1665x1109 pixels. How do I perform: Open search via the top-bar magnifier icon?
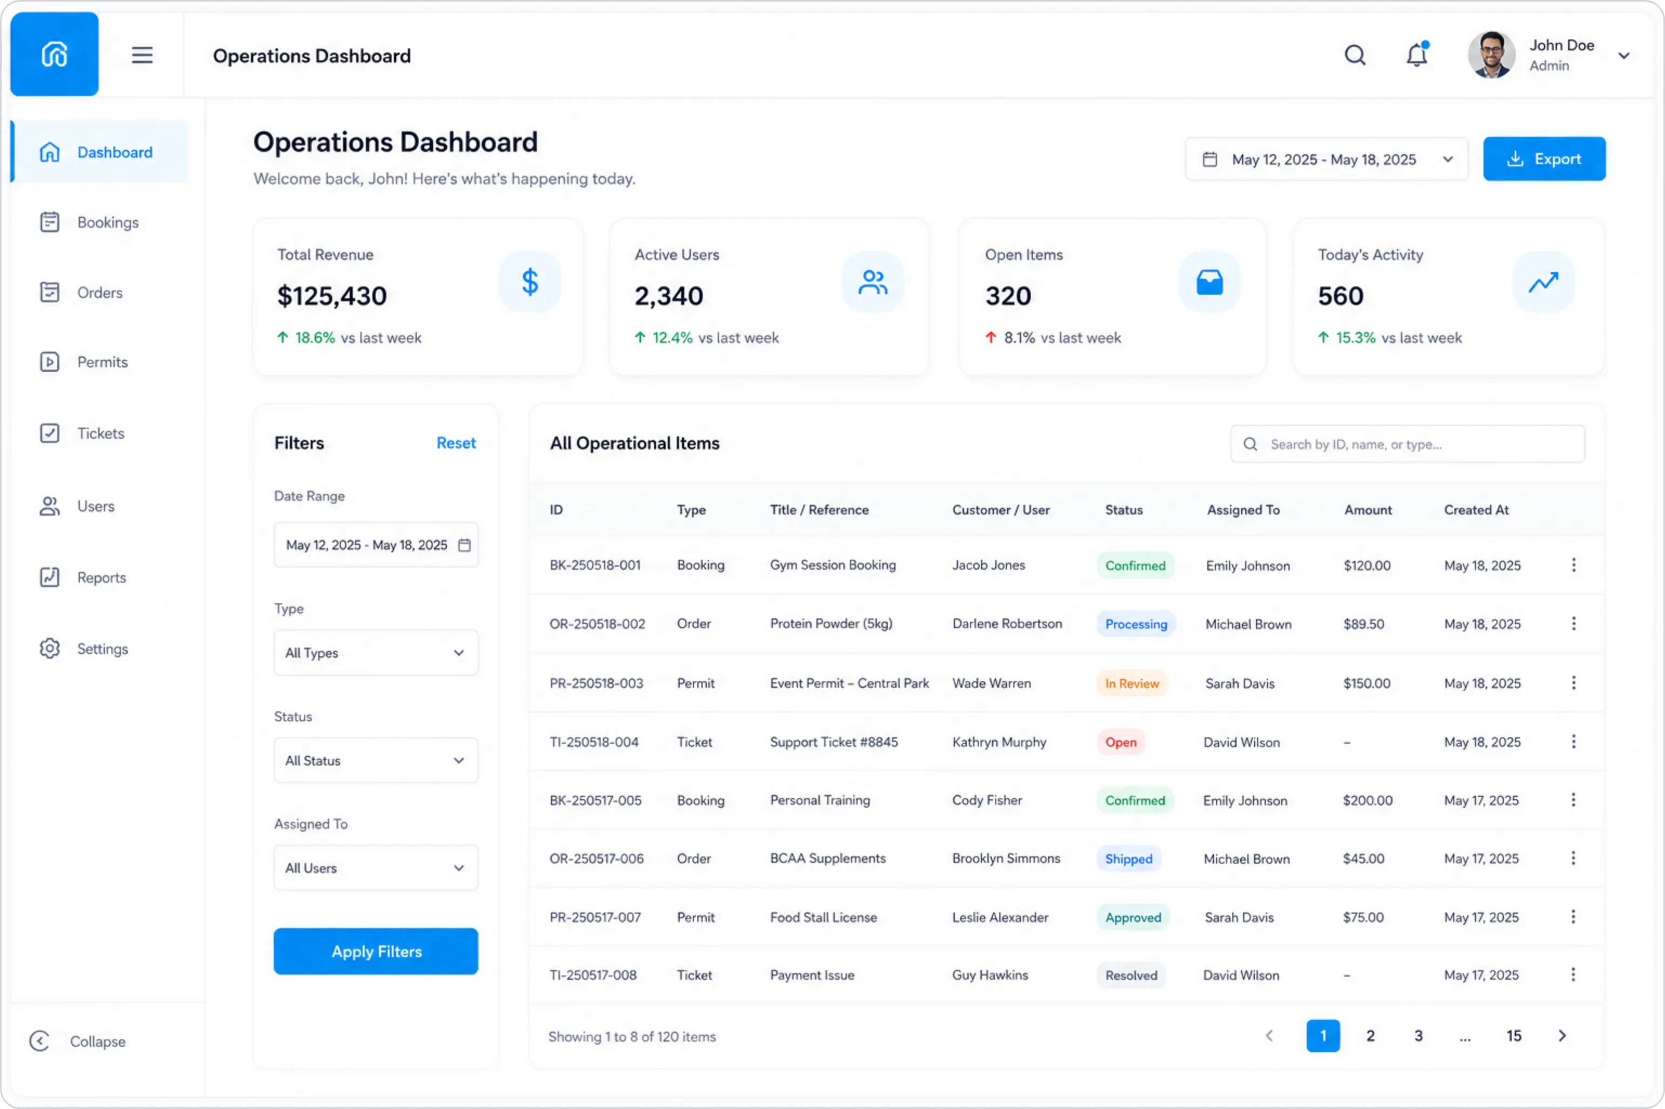1354,55
